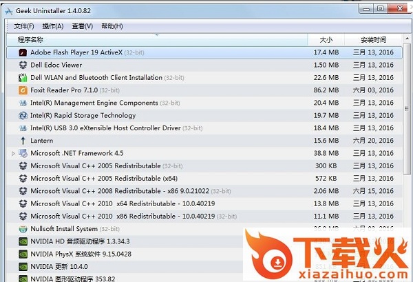The width and height of the screenshot is (413, 282).
Task: Click the Microsoft .NET Framework 4.5 icon
Action: [23, 153]
